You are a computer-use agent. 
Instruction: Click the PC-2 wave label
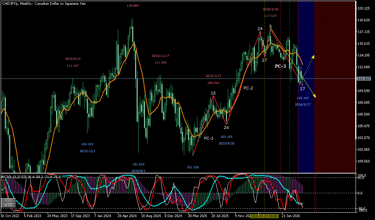tap(248, 88)
